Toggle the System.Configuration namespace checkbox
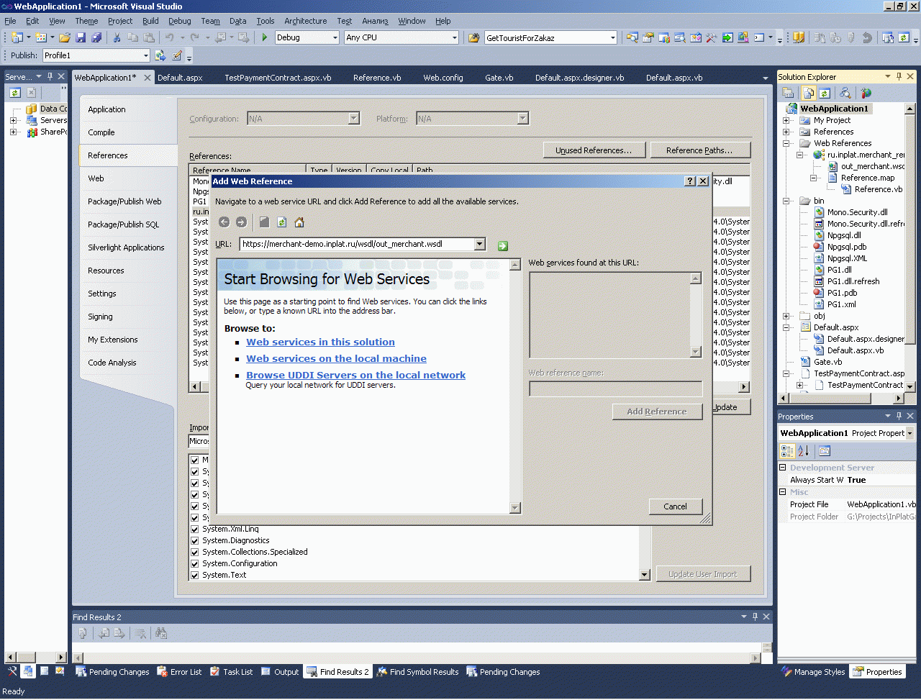This screenshot has height=700, width=921. 194,563
